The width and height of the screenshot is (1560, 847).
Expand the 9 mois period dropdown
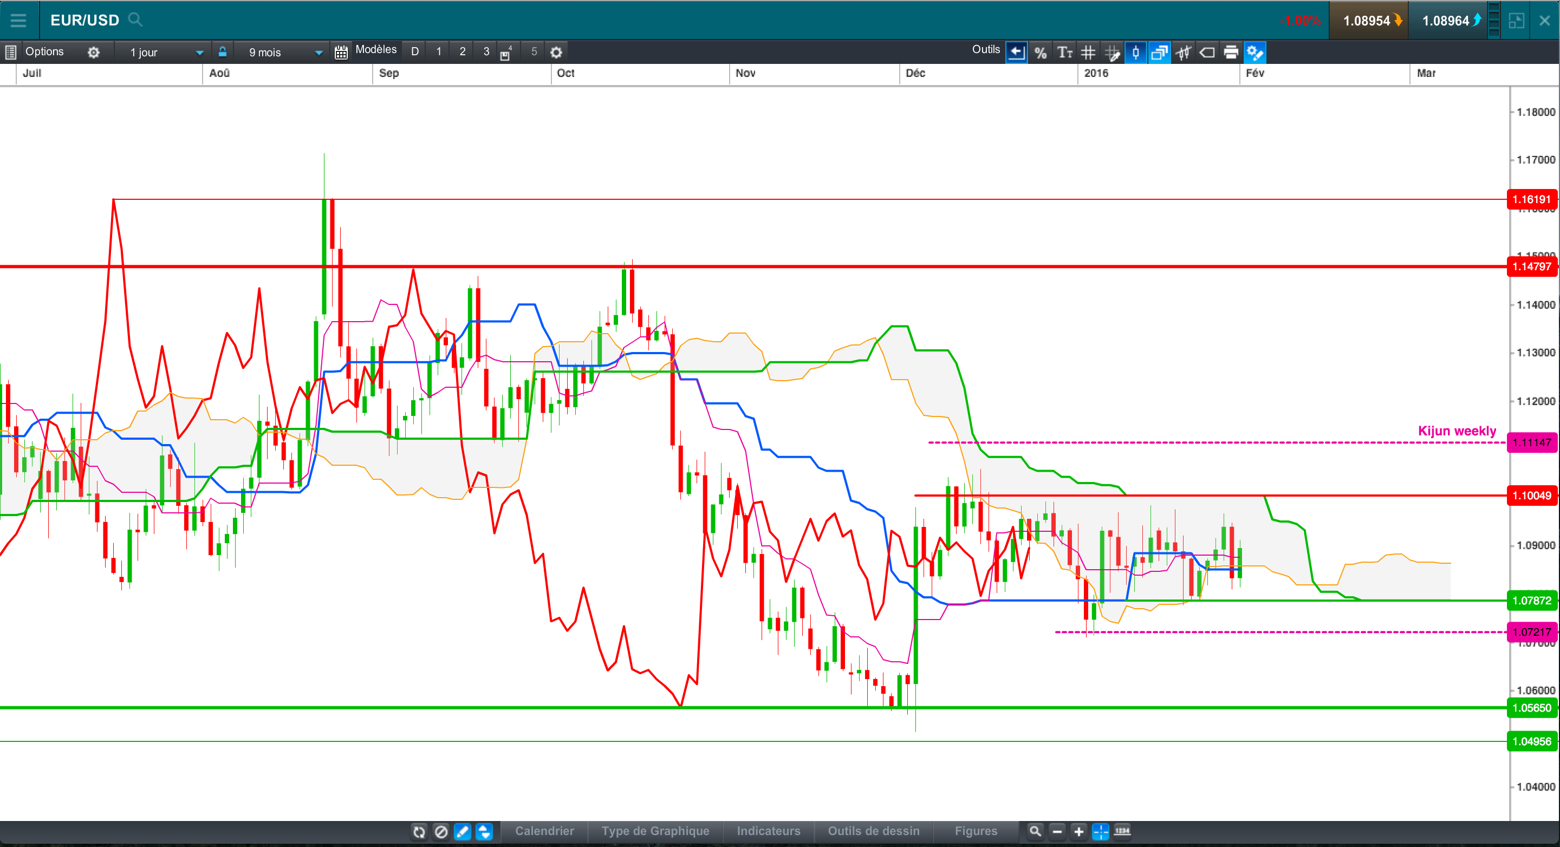284,53
